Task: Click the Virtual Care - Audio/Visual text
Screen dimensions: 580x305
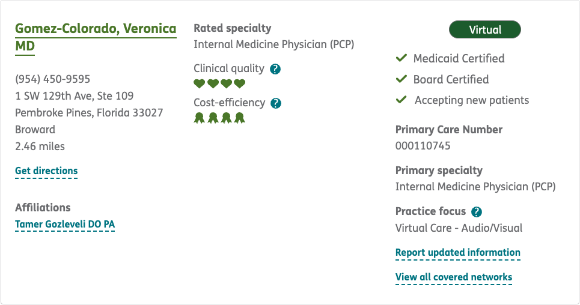Action: [x=459, y=228]
